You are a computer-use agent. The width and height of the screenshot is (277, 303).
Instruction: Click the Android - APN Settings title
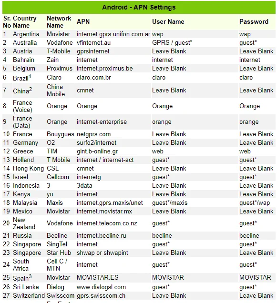[139, 7]
